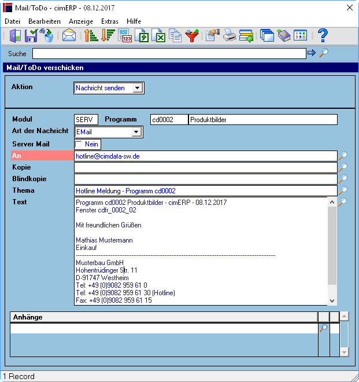Click the Excel export toolbar icon
This screenshot has width=359, height=382.
158,35
